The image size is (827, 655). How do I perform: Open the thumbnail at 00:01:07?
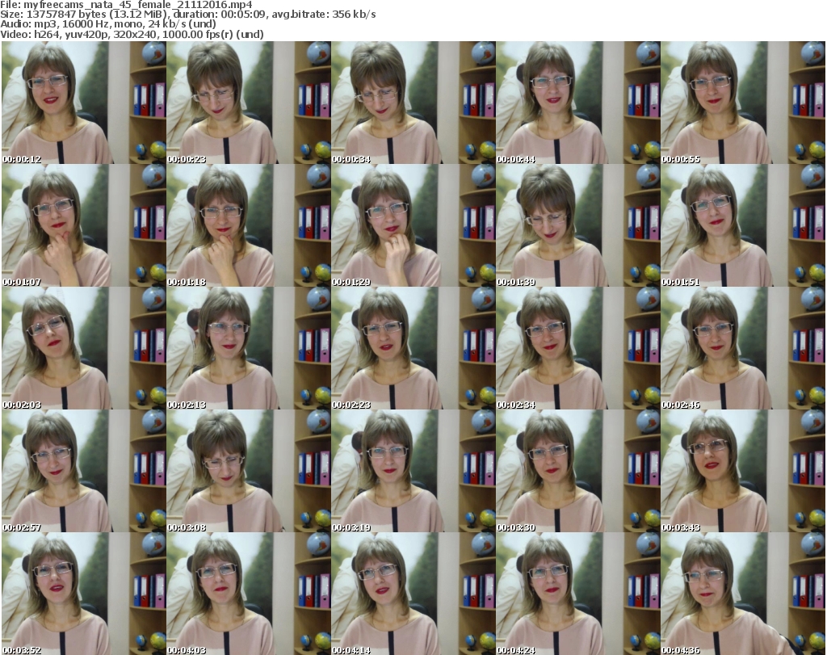84,225
